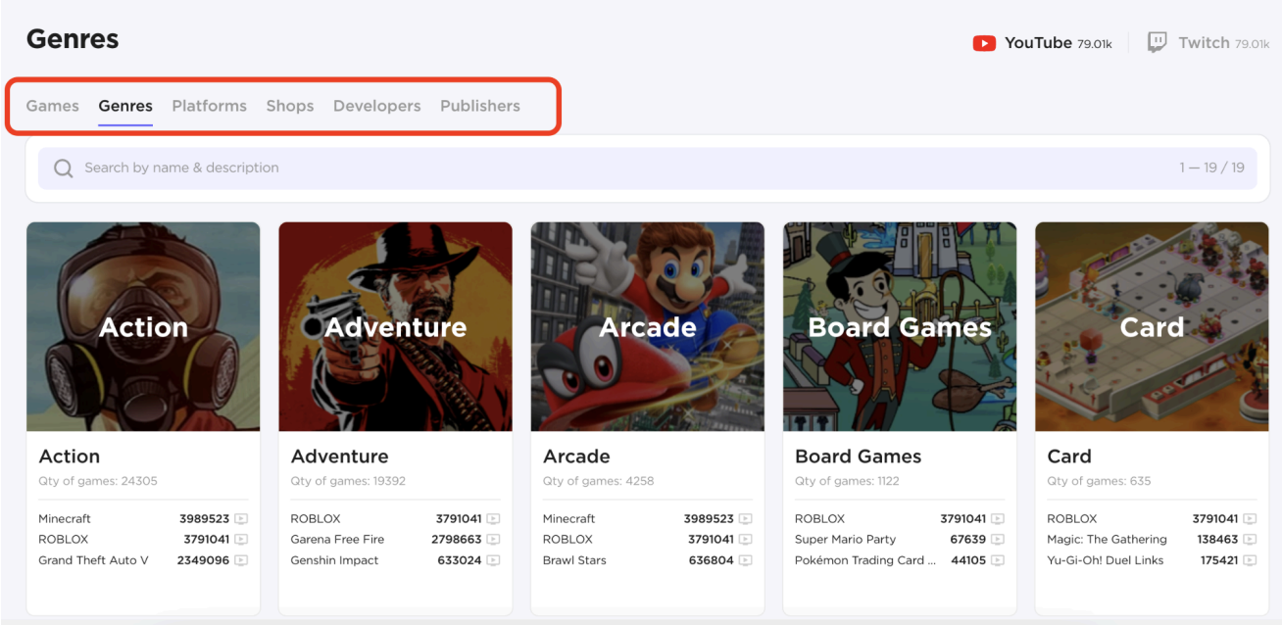Click video icon next to Pokémon Trading Card
The width and height of the screenshot is (1282, 625).
click(x=998, y=560)
